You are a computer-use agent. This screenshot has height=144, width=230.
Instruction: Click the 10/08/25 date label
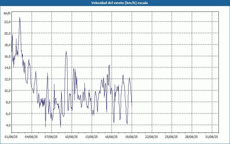click(71, 137)
